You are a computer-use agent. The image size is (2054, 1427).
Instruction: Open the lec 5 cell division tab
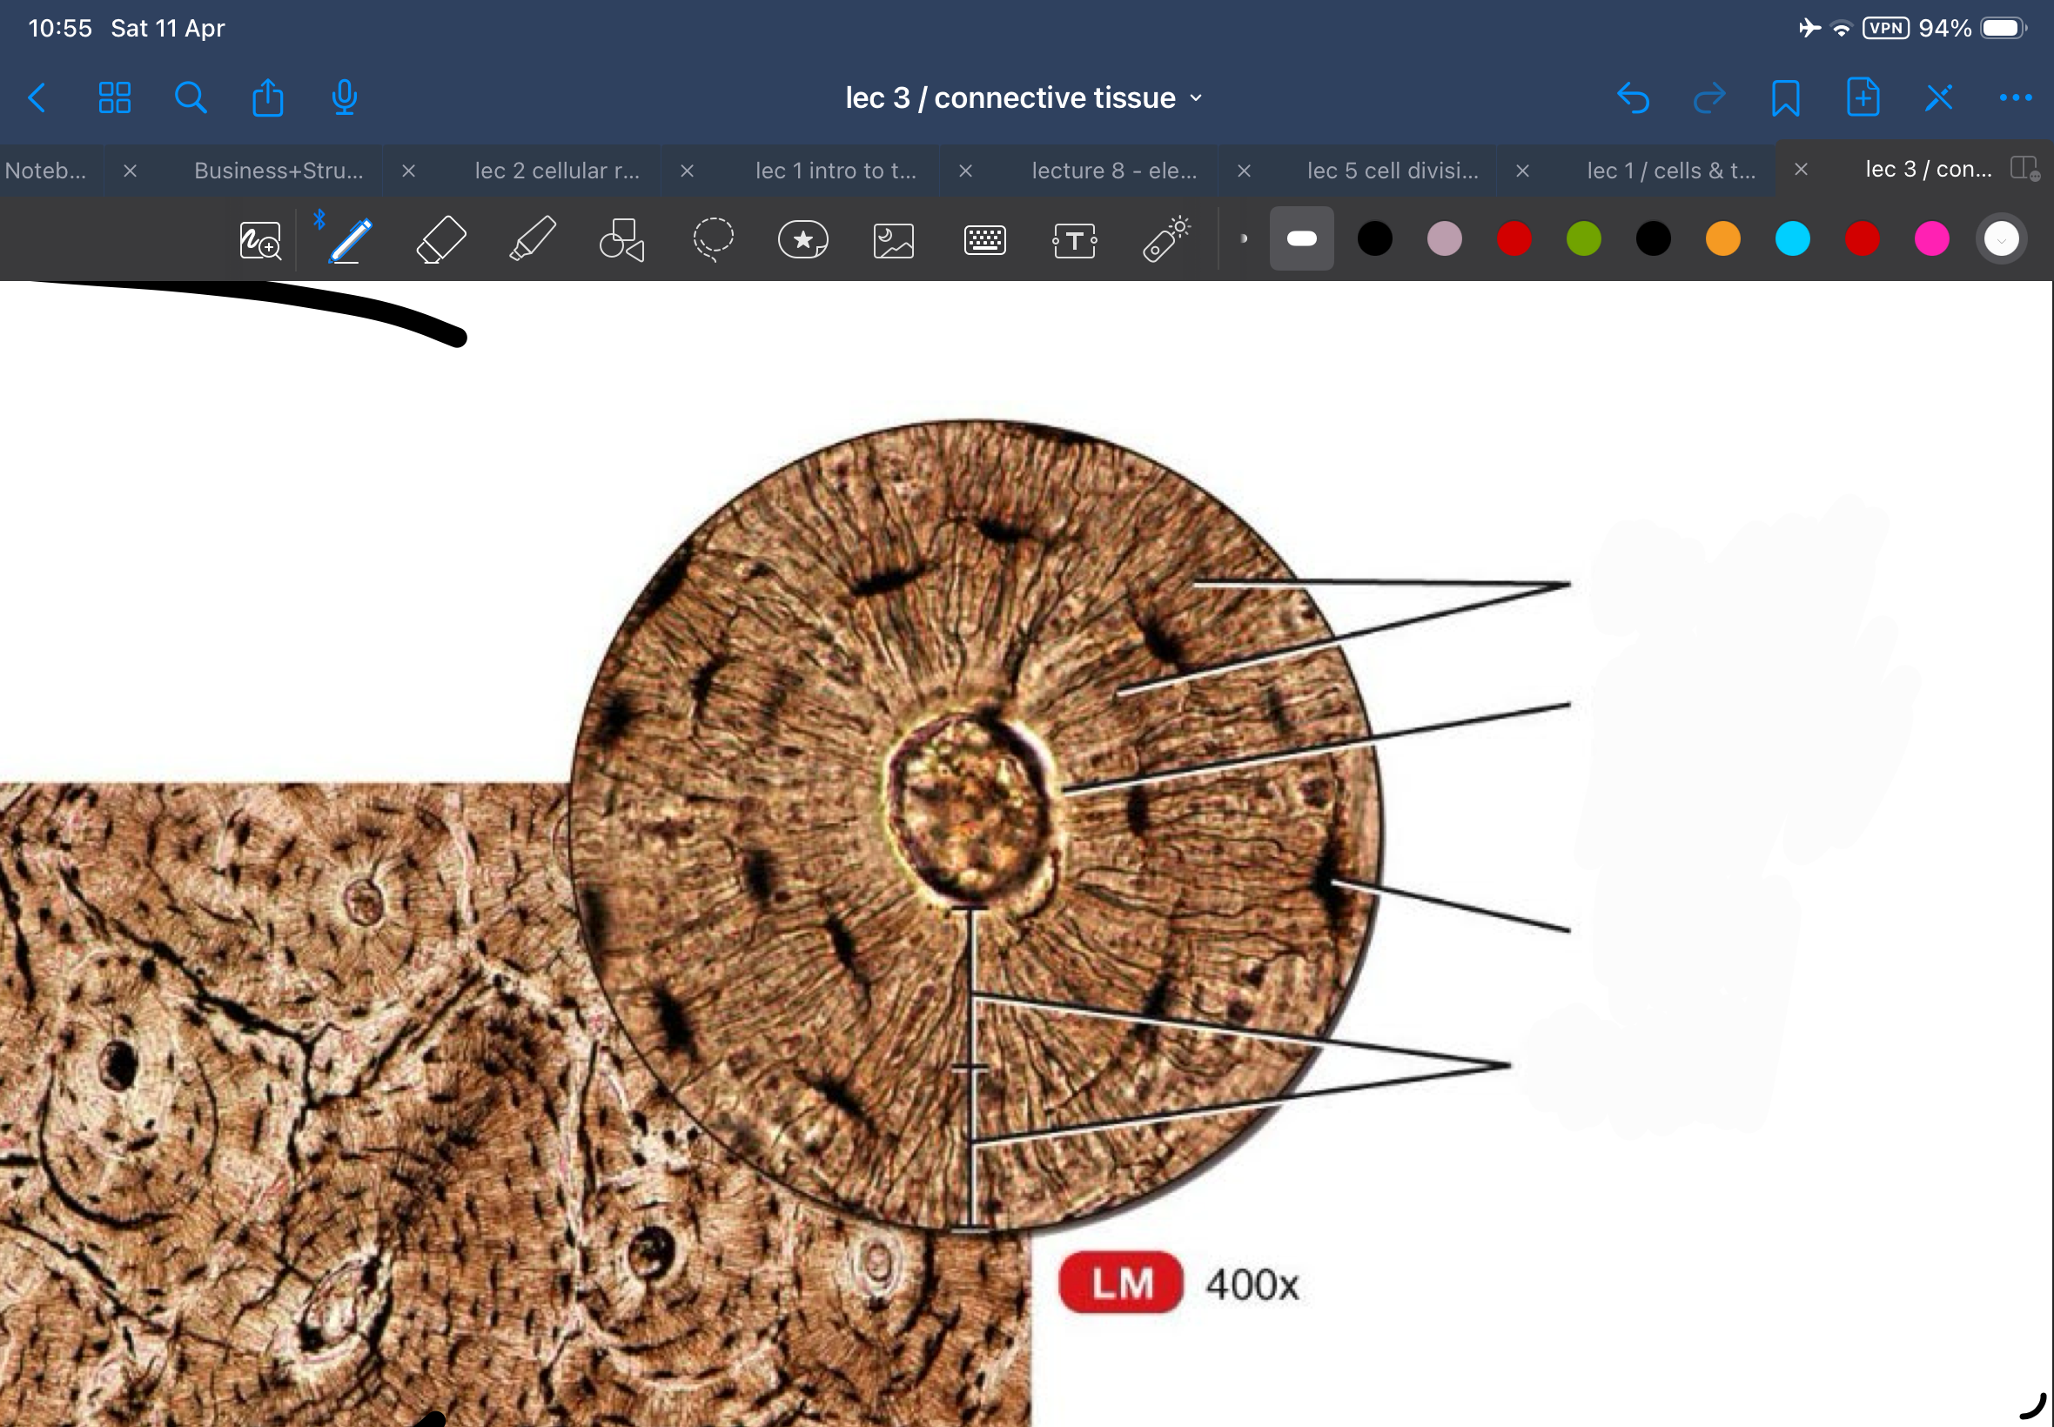(1392, 170)
